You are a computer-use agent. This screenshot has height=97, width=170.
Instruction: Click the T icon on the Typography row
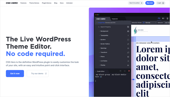coord(128,36)
